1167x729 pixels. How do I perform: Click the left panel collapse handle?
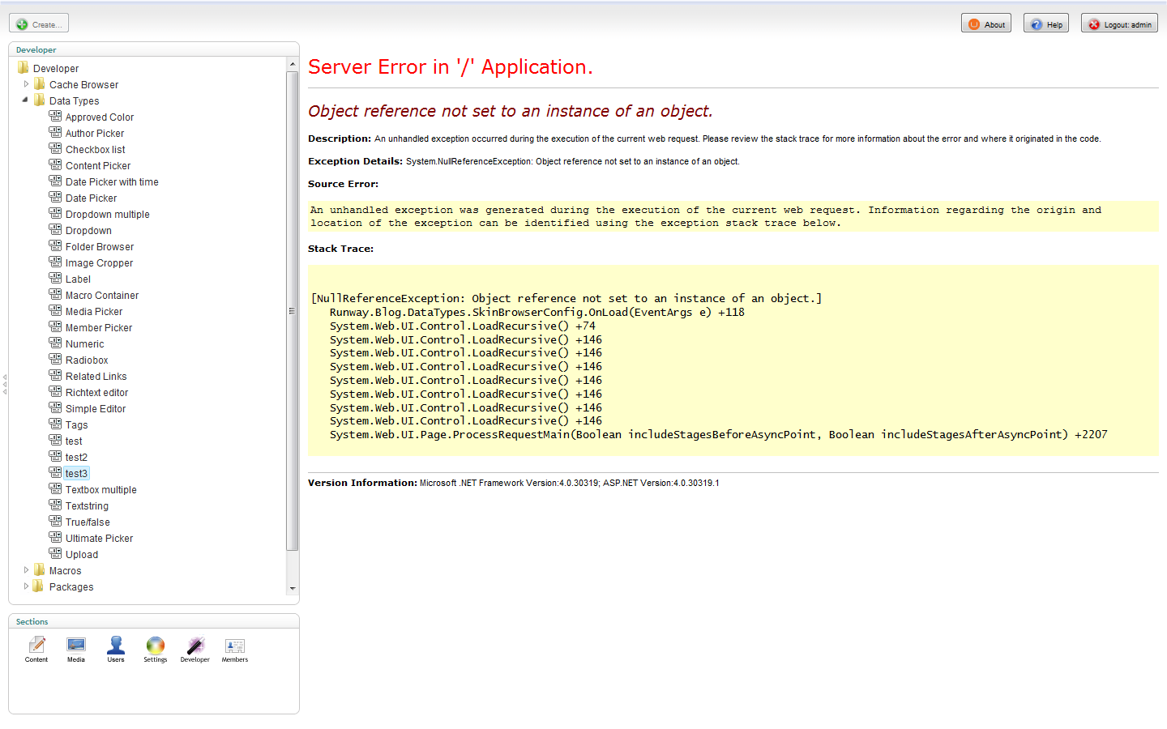tap(4, 385)
